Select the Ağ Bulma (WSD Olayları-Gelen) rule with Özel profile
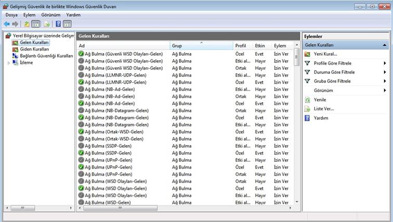 [185, 188]
